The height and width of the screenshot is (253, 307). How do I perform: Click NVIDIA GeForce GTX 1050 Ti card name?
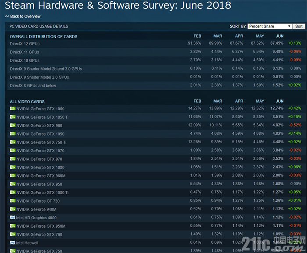(43, 117)
